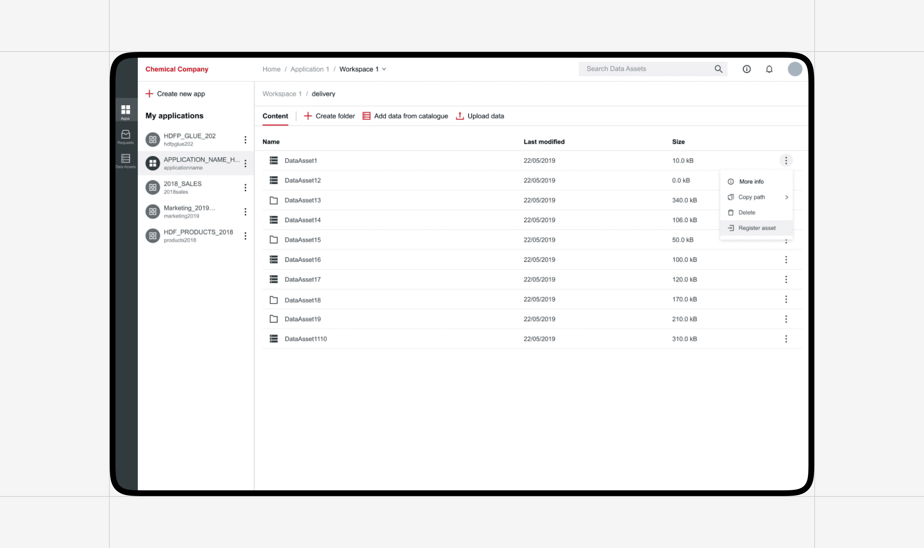Image resolution: width=924 pixels, height=548 pixels.
Task: Click the DataAsset13 folder icon
Action: click(274, 200)
